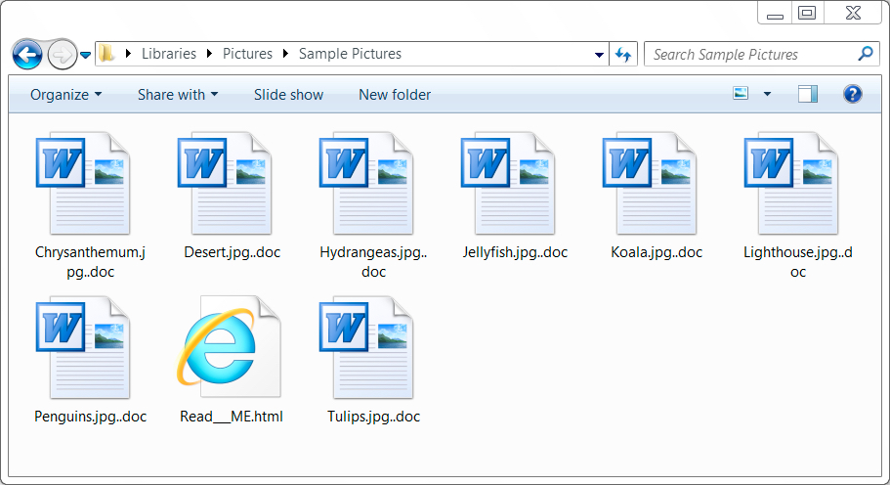Viewport: 890px width, 485px height.
Task: Select the Tulips.jpg..doc Word file icon
Action: 366,347
